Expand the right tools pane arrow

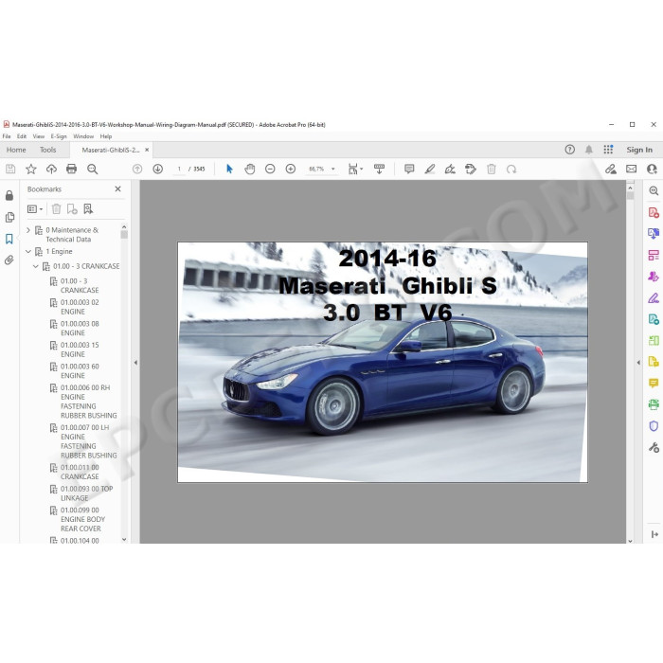click(x=638, y=363)
